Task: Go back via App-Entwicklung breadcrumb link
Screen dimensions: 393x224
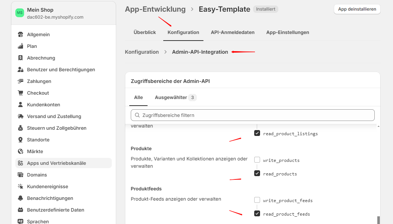Action: [155, 9]
